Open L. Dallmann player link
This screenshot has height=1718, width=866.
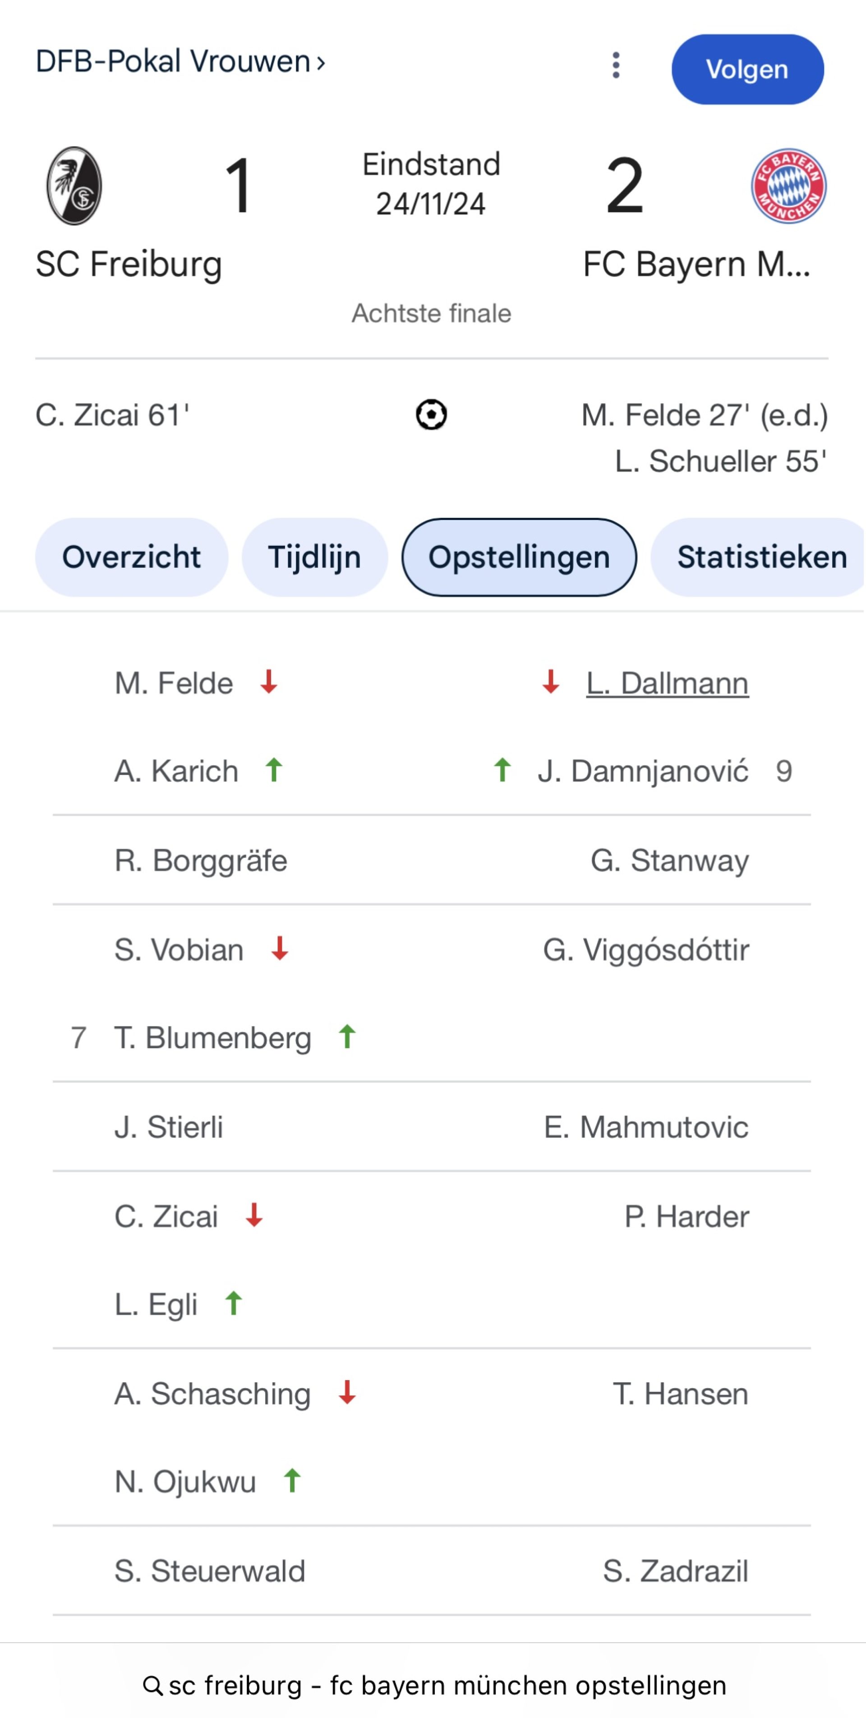(667, 684)
